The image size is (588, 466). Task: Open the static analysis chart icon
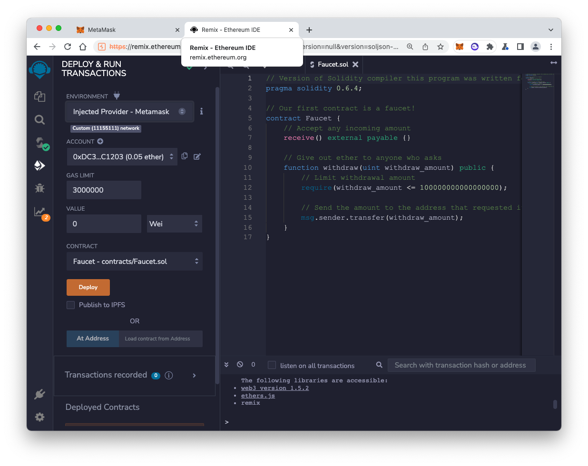tap(39, 212)
